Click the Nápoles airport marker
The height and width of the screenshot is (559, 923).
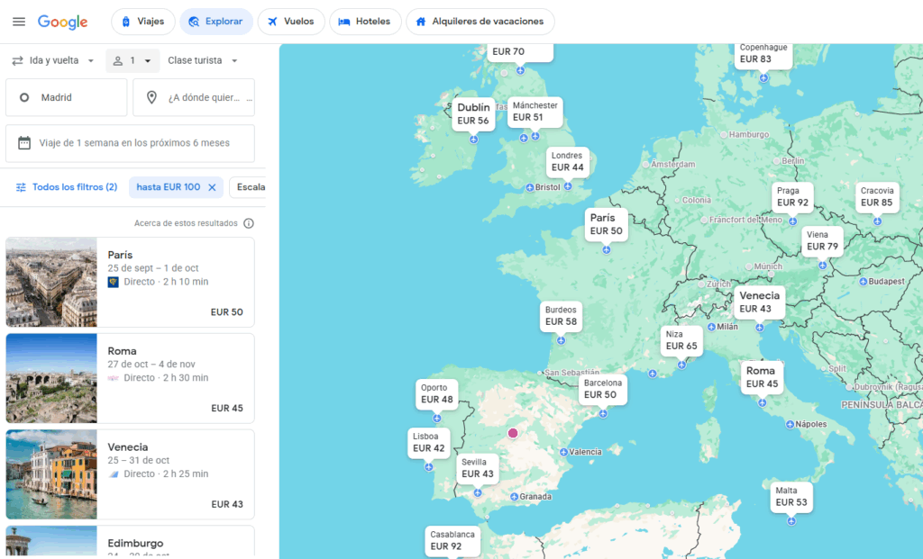click(x=790, y=424)
